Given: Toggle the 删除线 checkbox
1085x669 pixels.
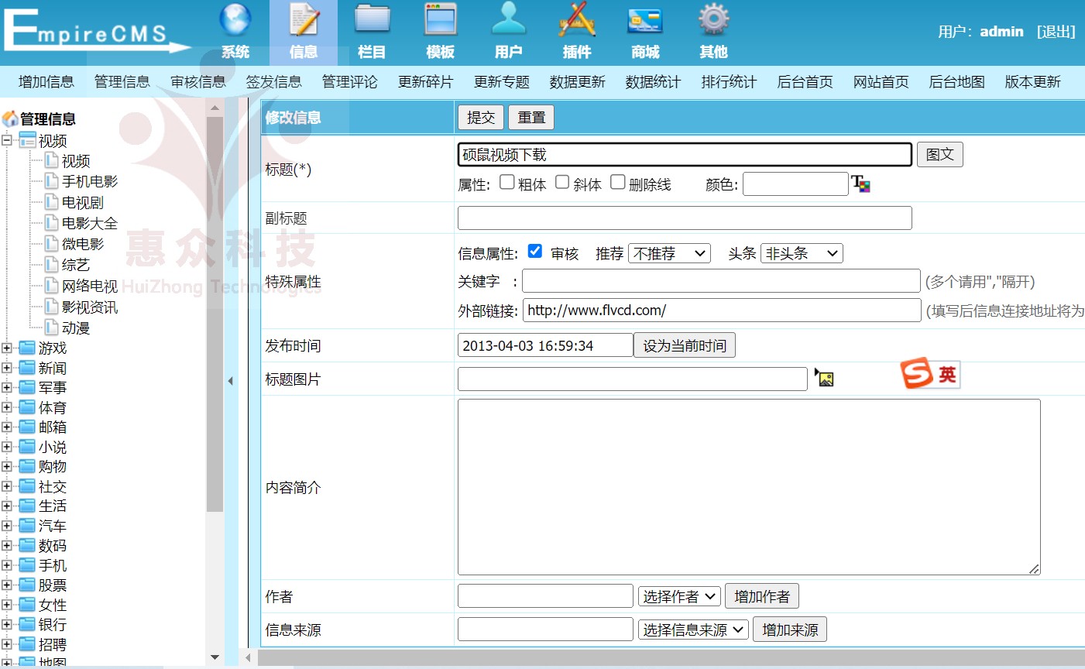Looking at the screenshot, I should click(618, 182).
